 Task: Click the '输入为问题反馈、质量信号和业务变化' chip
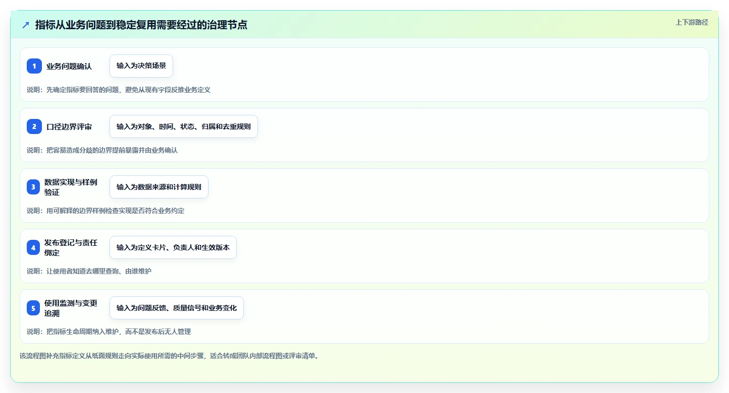pyautogui.click(x=177, y=308)
